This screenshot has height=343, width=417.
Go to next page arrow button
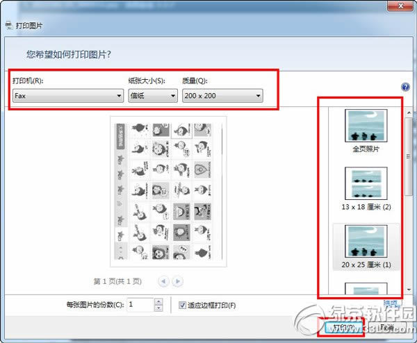[x=177, y=281]
